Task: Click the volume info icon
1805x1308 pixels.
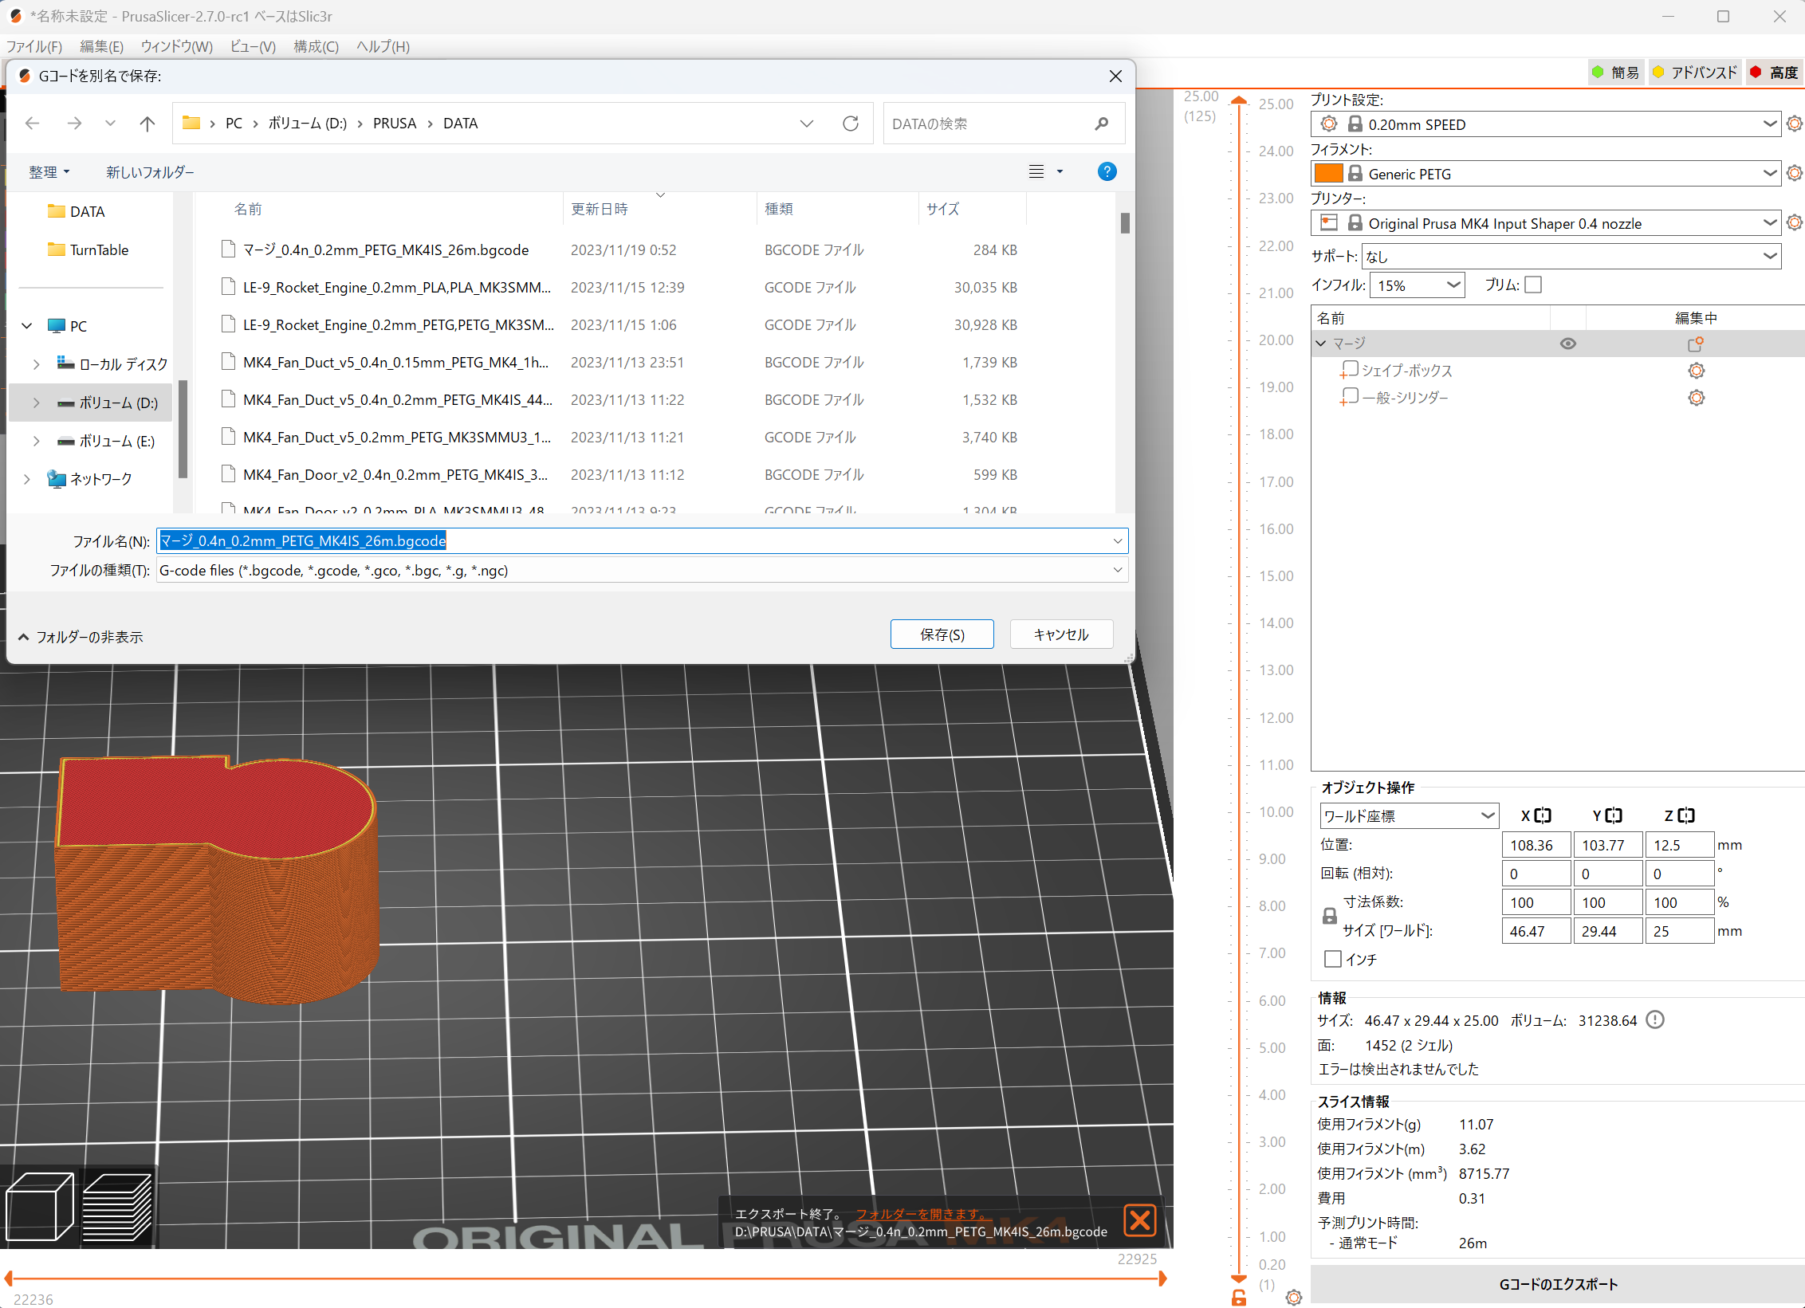Action: [1655, 1020]
